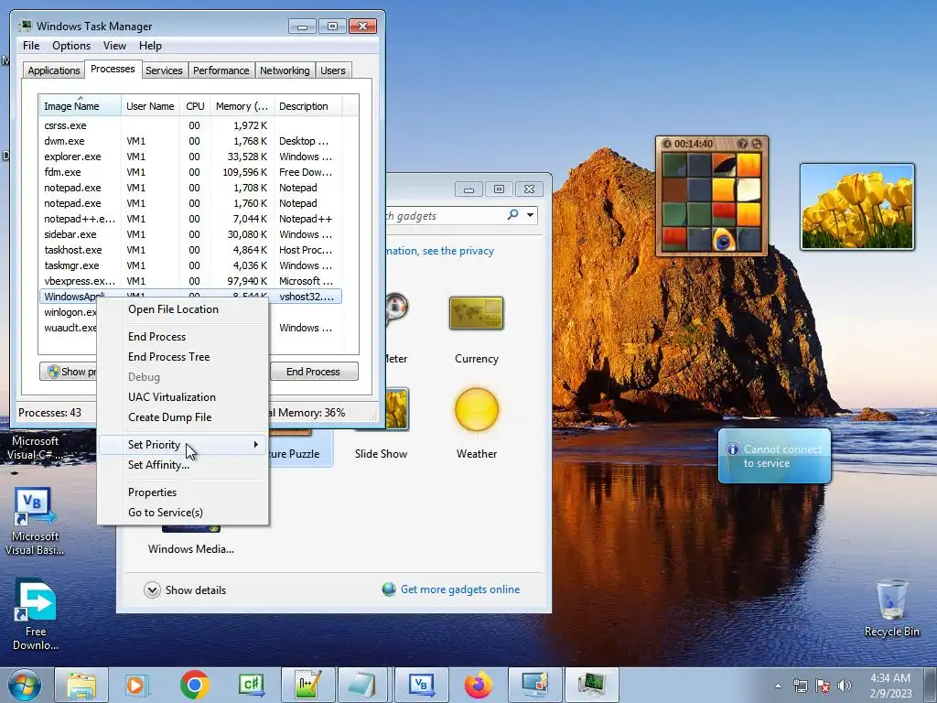Viewport: 937px width, 703px height.
Task: Switch to Visual C# taskbar icon
Action: click(251, 685)
